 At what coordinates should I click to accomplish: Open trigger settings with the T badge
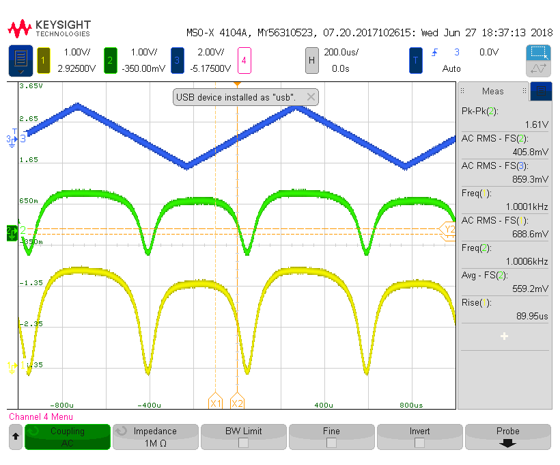415,60
